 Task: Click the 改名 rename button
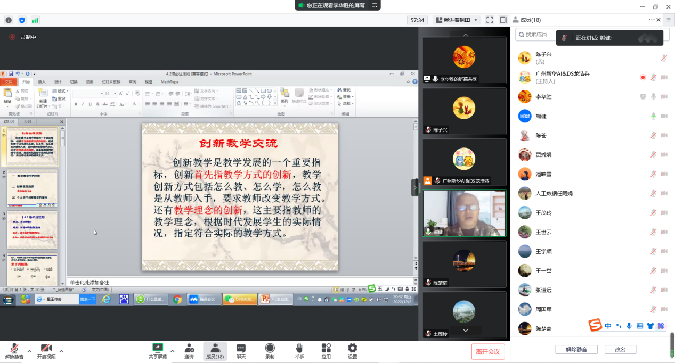point(620,350)
